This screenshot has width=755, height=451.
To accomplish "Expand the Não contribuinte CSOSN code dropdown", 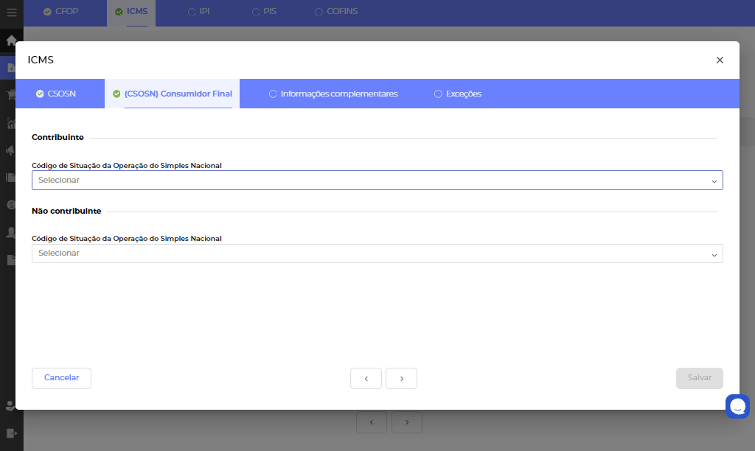I will tap(377, 254).
